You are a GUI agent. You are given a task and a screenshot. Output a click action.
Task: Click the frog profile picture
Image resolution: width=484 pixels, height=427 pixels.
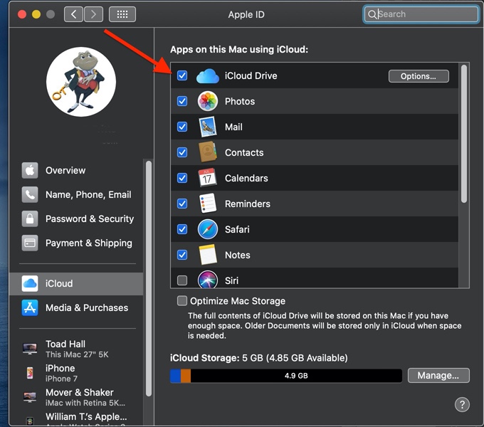pos(81,82)
